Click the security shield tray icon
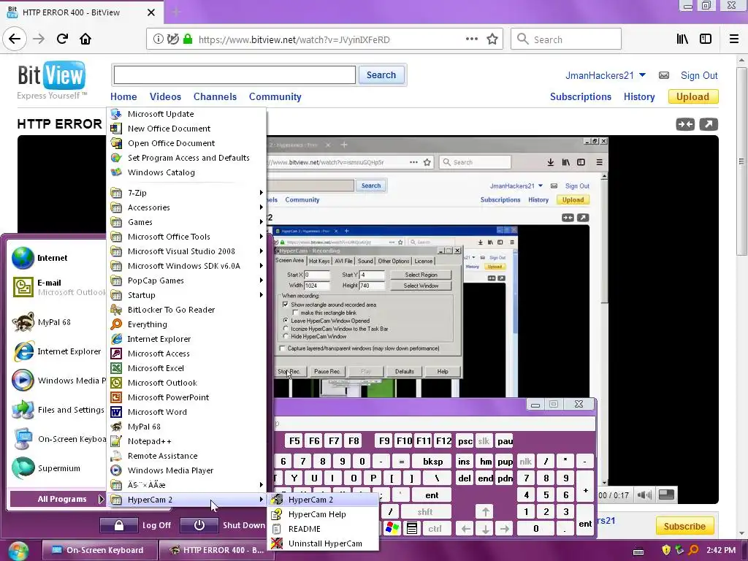 click(666, 550)
